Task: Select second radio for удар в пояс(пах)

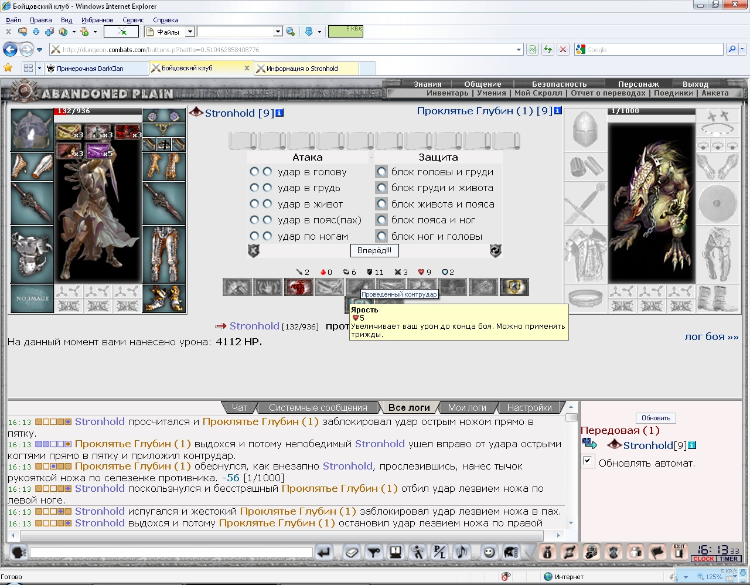Action: 267,220
